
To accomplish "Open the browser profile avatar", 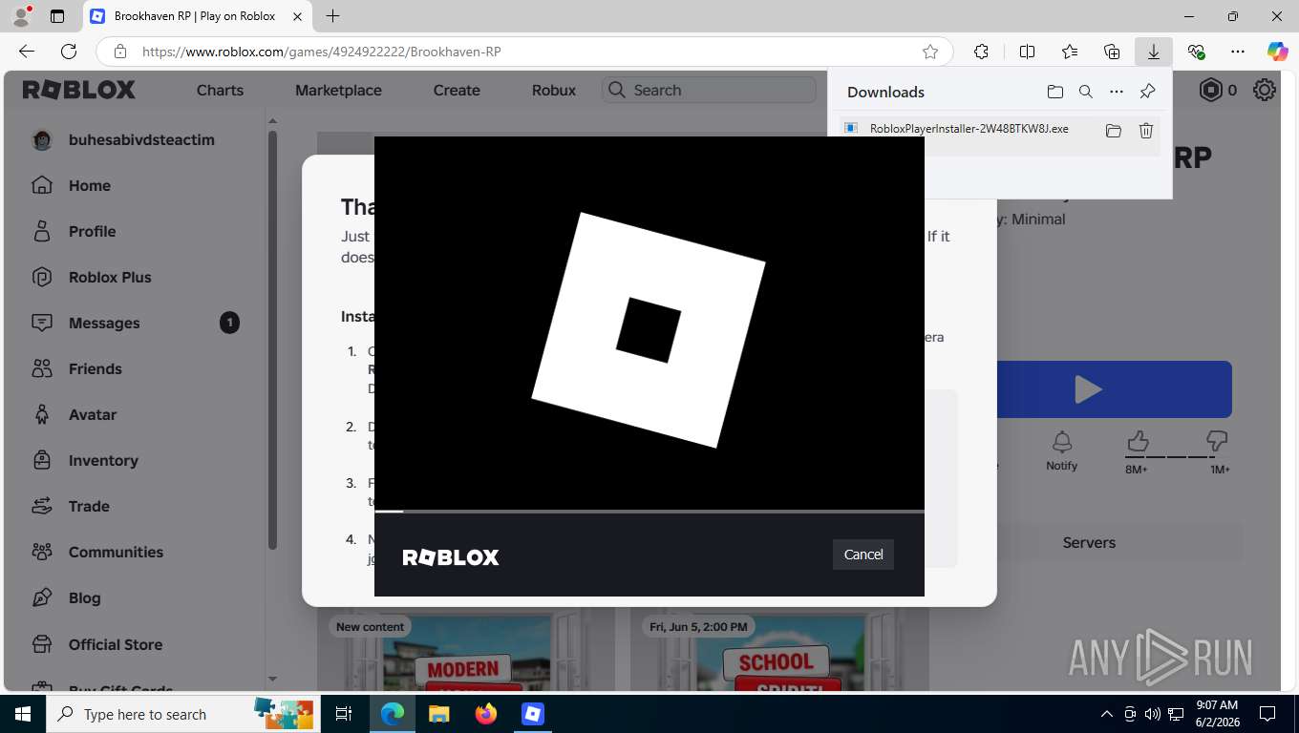I will click(21, 16).
